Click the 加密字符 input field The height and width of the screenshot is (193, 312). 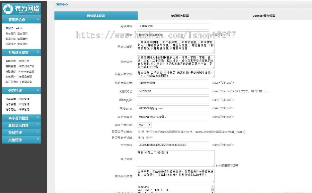tap(173, 145)
